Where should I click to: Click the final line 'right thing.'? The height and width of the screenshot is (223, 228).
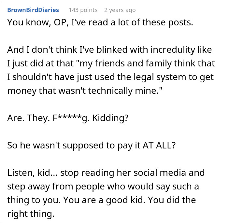point(31,214)
